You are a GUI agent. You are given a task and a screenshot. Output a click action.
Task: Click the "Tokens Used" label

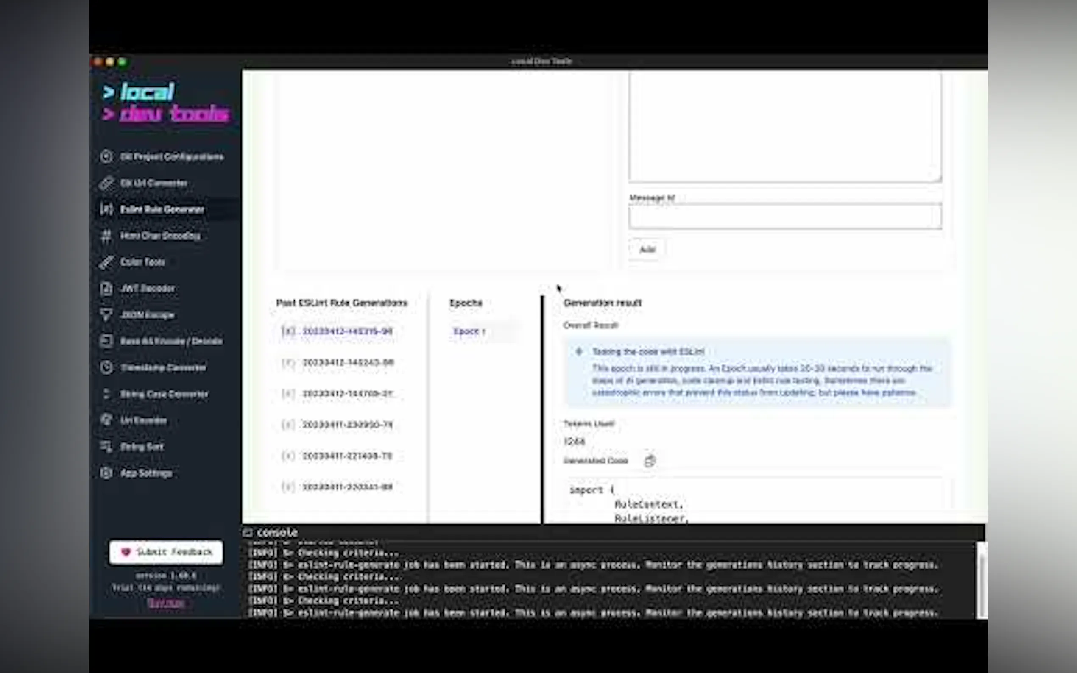[589, 423]
